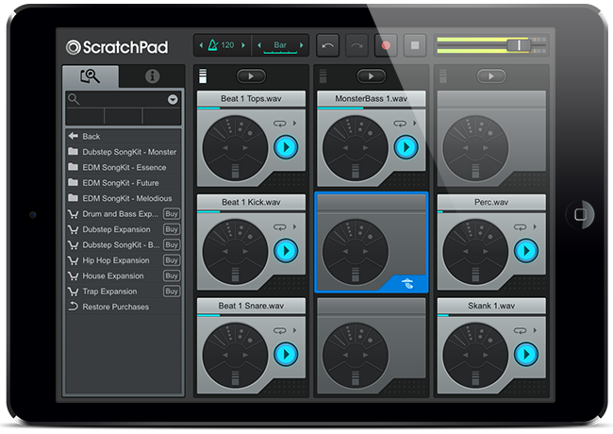Expand options arrow on Beat 1 Kick.wav

coord(295,227)
